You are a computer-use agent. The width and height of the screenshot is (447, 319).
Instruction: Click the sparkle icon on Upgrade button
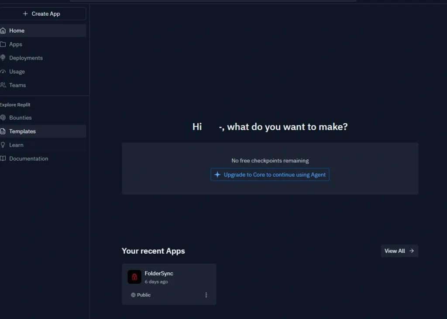coord(217,175)
